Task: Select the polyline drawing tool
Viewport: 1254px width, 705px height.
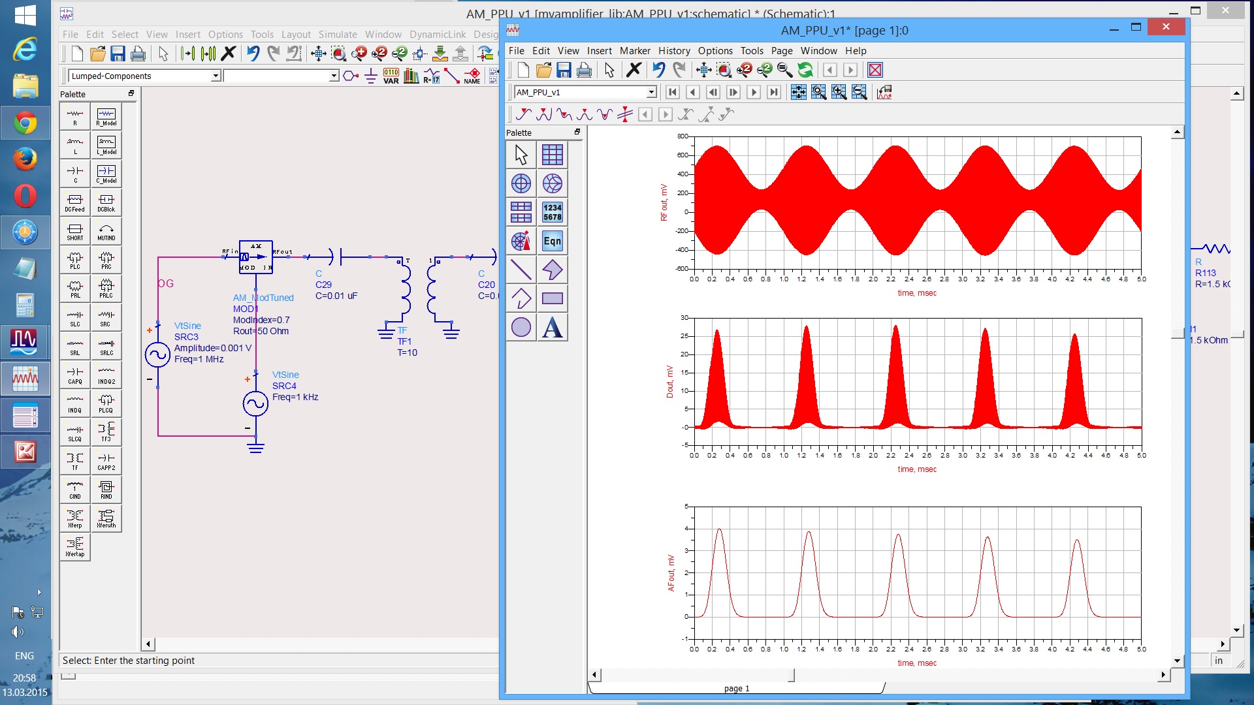Action: pyautogui.click(x=521, y=298)
